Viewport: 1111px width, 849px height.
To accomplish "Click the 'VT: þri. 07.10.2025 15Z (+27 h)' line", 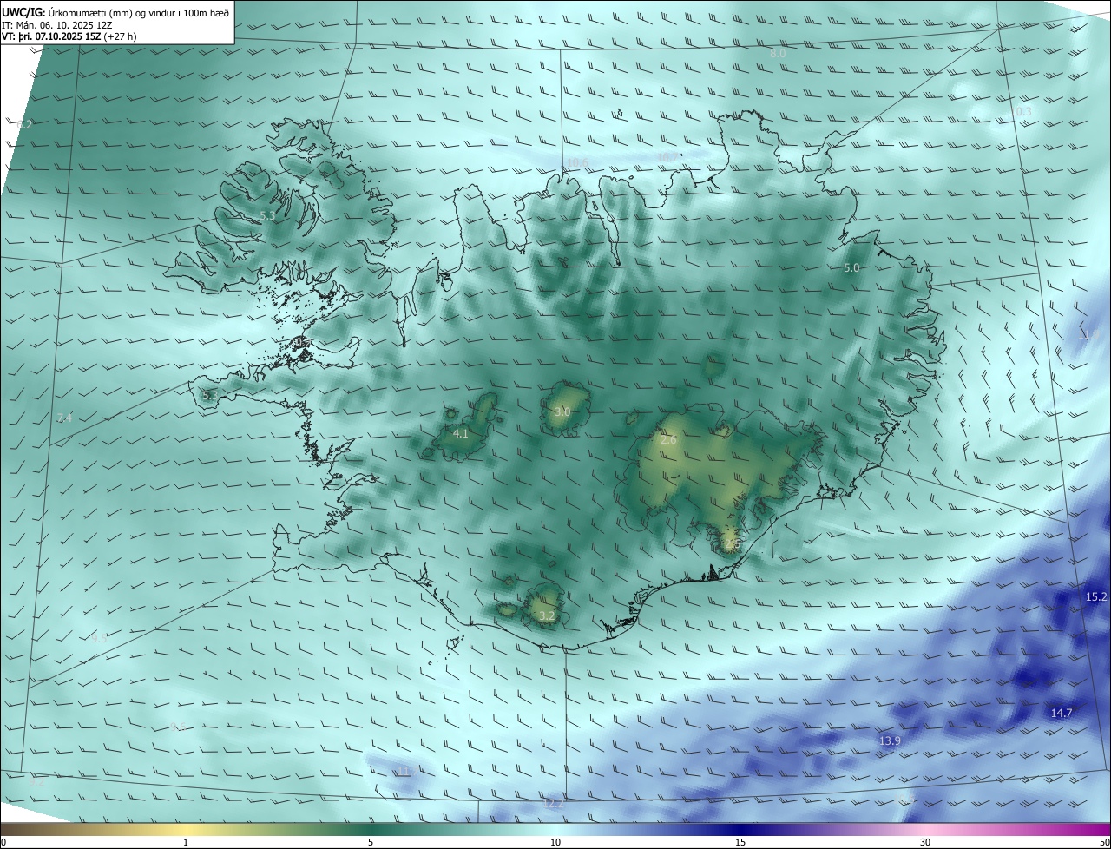I will 69,36.
